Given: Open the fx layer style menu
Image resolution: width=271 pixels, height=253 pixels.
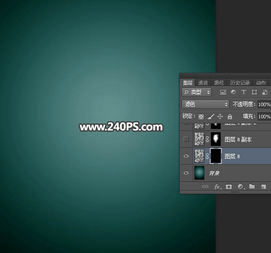Looking at the screenshot, I should coord(217,187).
